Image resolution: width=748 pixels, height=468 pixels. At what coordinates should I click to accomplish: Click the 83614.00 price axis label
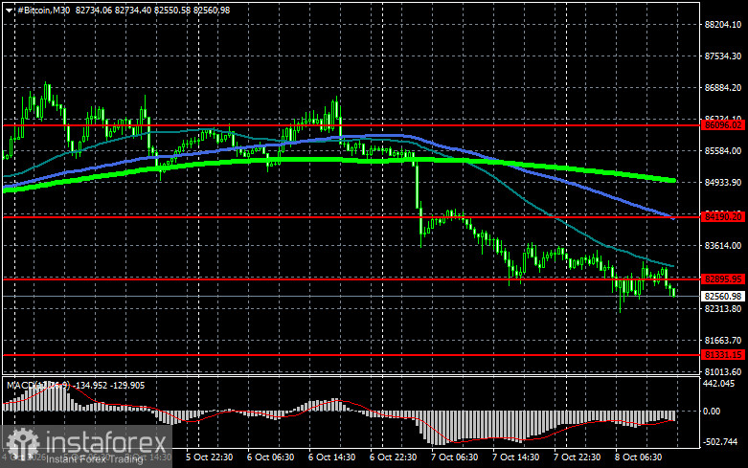[x=723, y=245]
